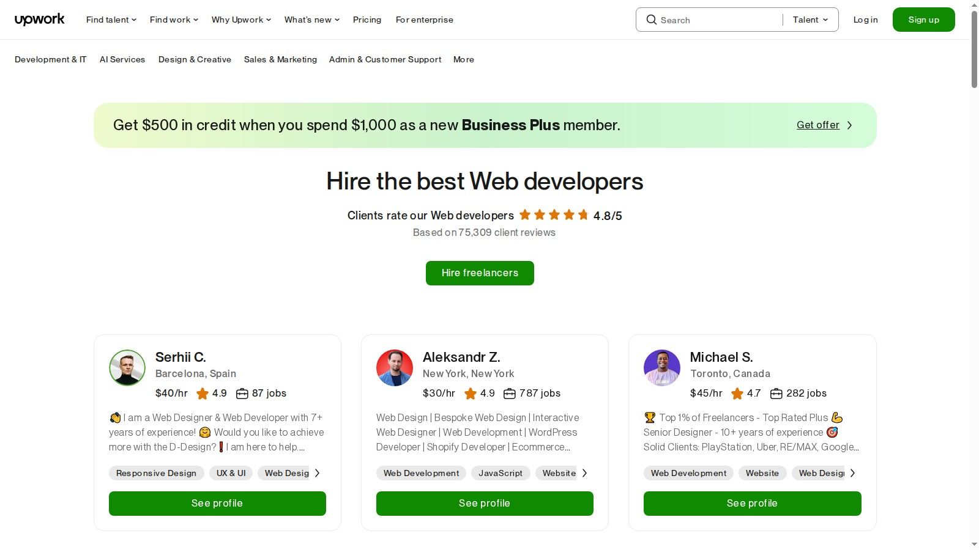Click the chevron after Aleksandr's Website tag
Image resolution: width=979 pixels, height=550 pixels.
[x=584, y=473]
